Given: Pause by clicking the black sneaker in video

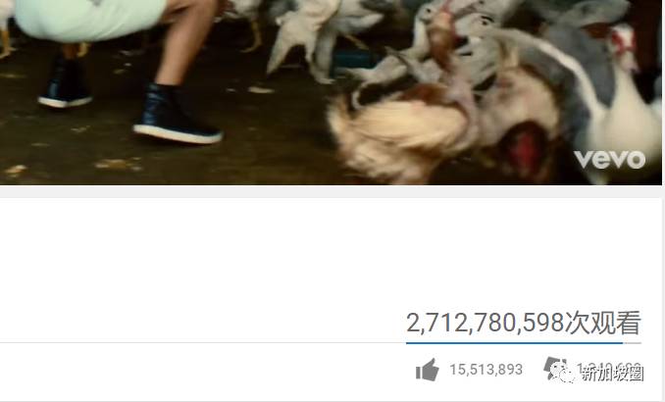Looking at the screenshot, I should click(178, 116).
